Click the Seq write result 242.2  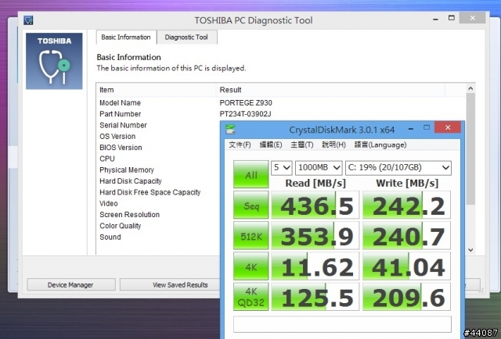406,205
